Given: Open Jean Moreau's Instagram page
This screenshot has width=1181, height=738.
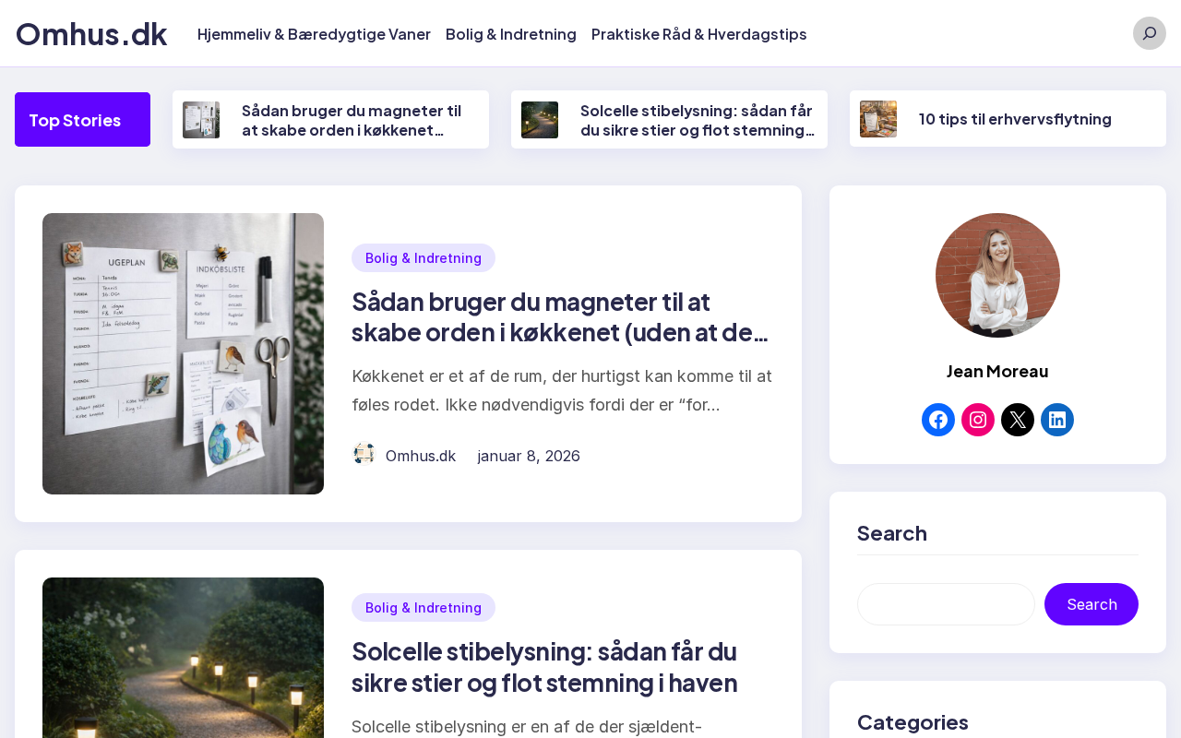Looking at the screenshot, I should tap(978, 420).
